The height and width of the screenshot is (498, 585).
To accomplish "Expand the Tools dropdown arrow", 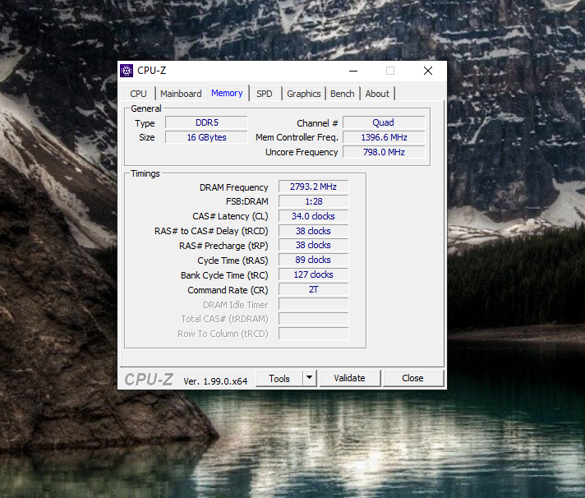I will tap(309, 377).
